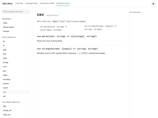Click the NATIVE MODULES sidebar section header
The image size is (158, 118).
click(x=9, y=37)
